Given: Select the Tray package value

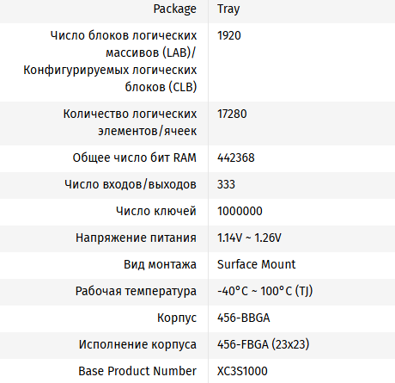Looking at the screenshot, I should (x=228, y=9).
